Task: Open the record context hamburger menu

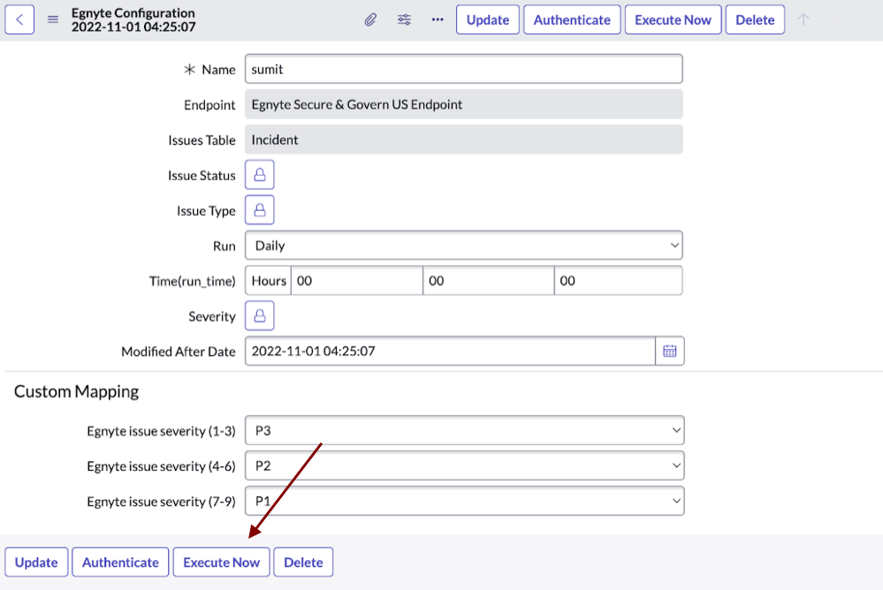Action: tap(53, 19)
